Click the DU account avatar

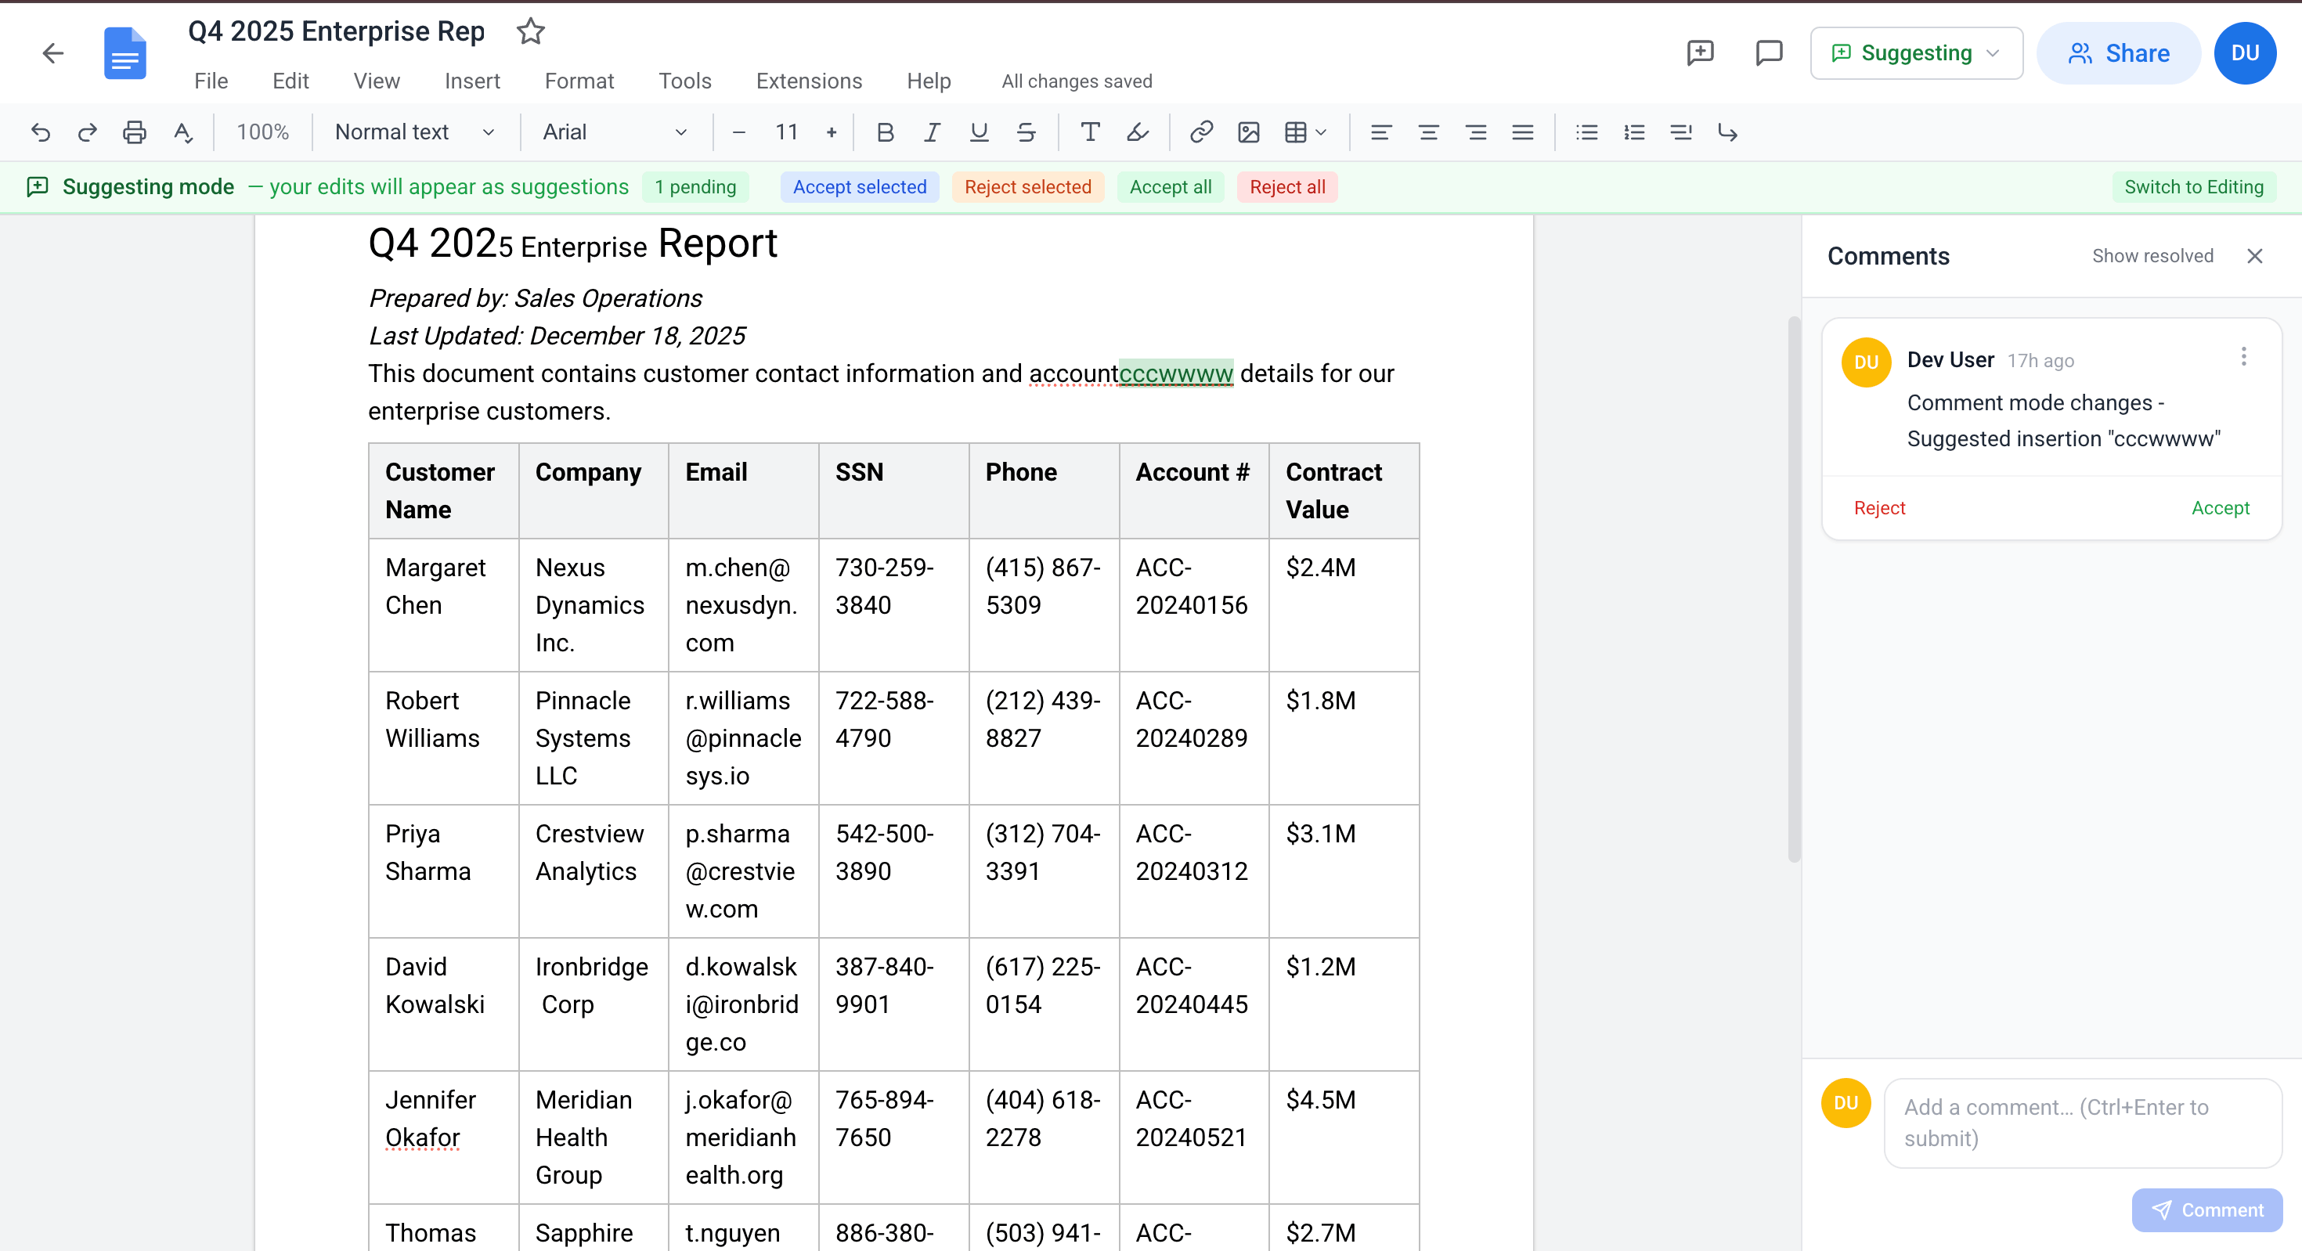2245,52
